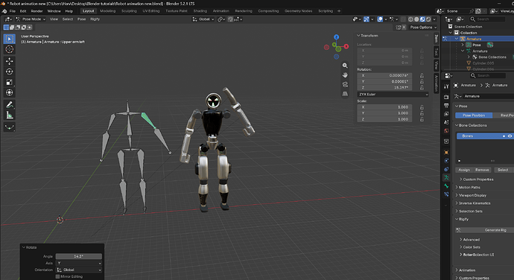Open the rotate Axis Y dropdown
The height and width of the screenshot is (280, 514).
79,263
